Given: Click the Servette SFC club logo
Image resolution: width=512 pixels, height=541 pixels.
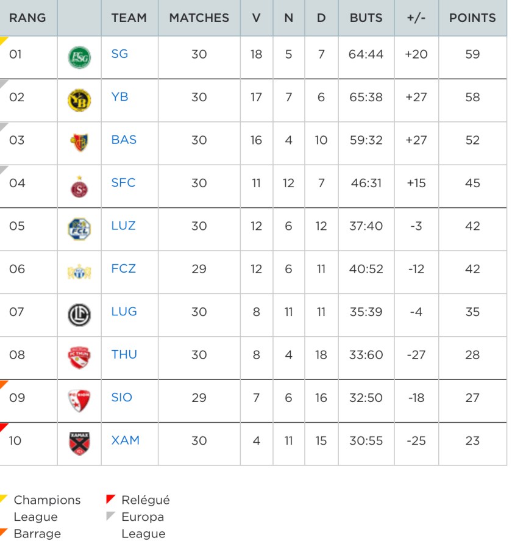Looking at the screenshot, I should point(79,186).
